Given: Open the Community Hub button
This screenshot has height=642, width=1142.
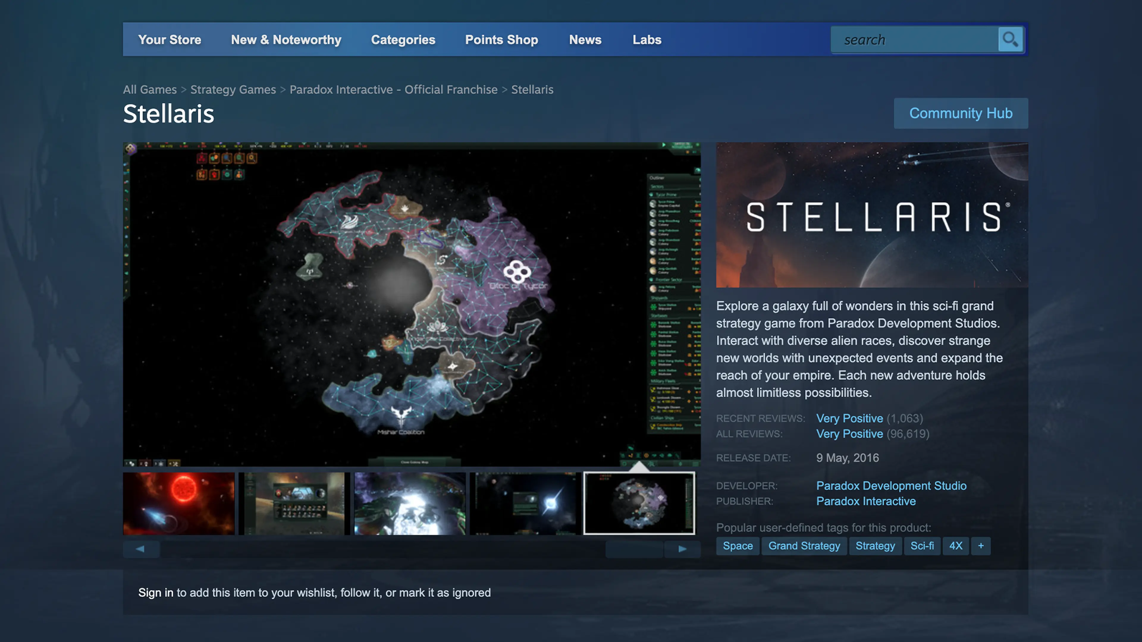Looking at the screenshot, I should click(961, 114).
